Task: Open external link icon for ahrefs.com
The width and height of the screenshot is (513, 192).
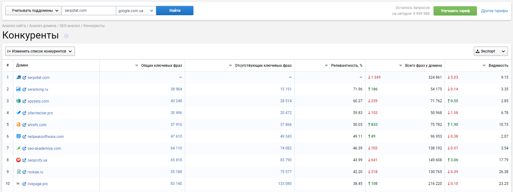Action: 24,125
